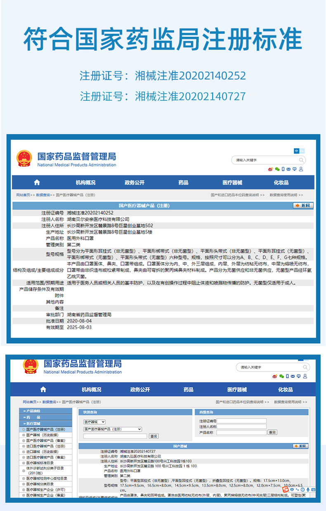The height and width of the screenshot is (511, 326).
Task: Select 医疗器械生产企业（许可）in the sidebar
Action: click(x=46, y=490)
